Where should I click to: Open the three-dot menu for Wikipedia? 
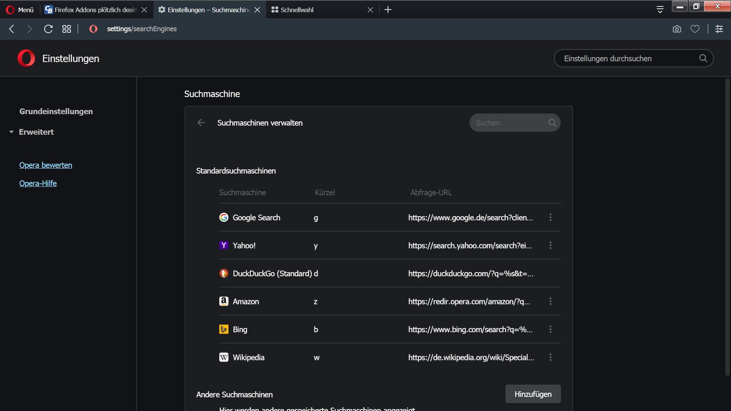click(550, 357)
